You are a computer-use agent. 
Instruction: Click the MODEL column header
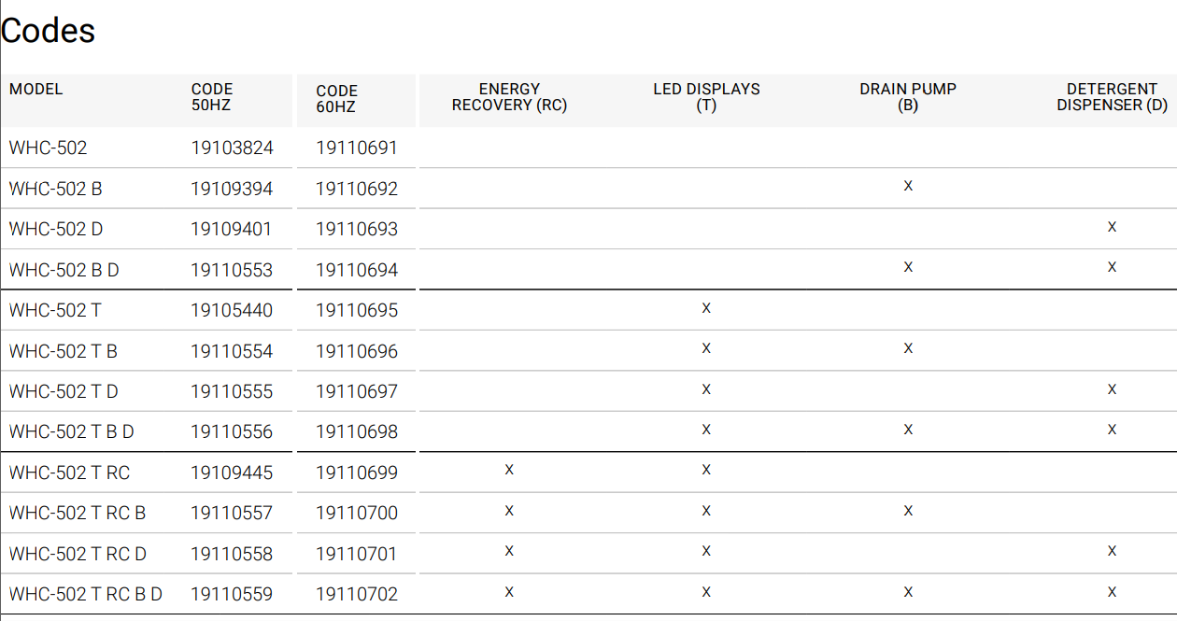click(x=36, y=90)
